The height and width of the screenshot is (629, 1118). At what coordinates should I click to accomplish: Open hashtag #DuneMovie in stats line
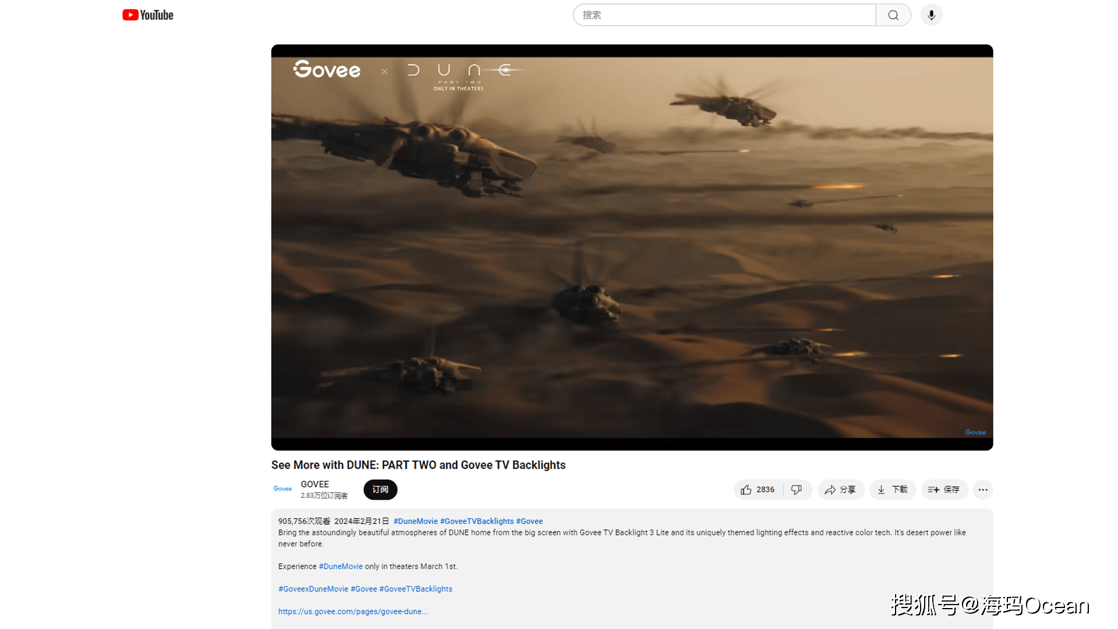416,521
